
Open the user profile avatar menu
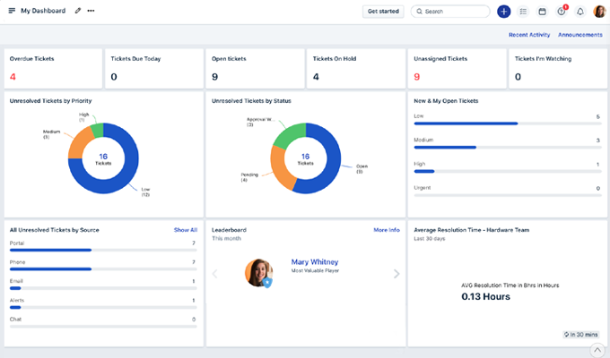tap(599, 12)
